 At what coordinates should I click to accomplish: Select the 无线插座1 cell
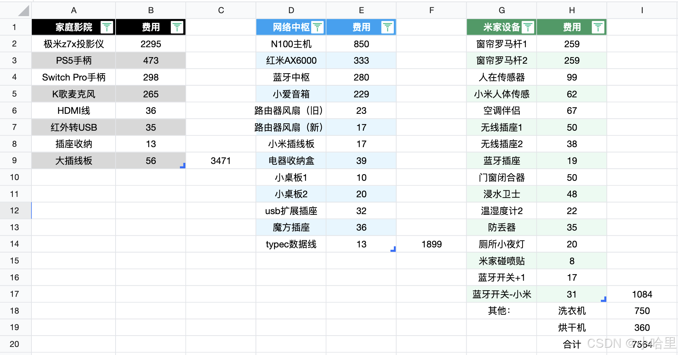coord(502,127)
